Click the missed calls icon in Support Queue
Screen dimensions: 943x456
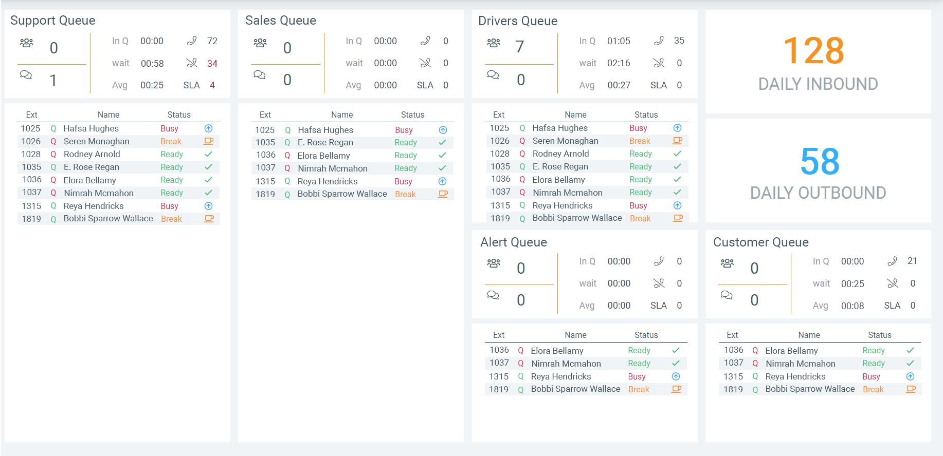click(192, 63)
